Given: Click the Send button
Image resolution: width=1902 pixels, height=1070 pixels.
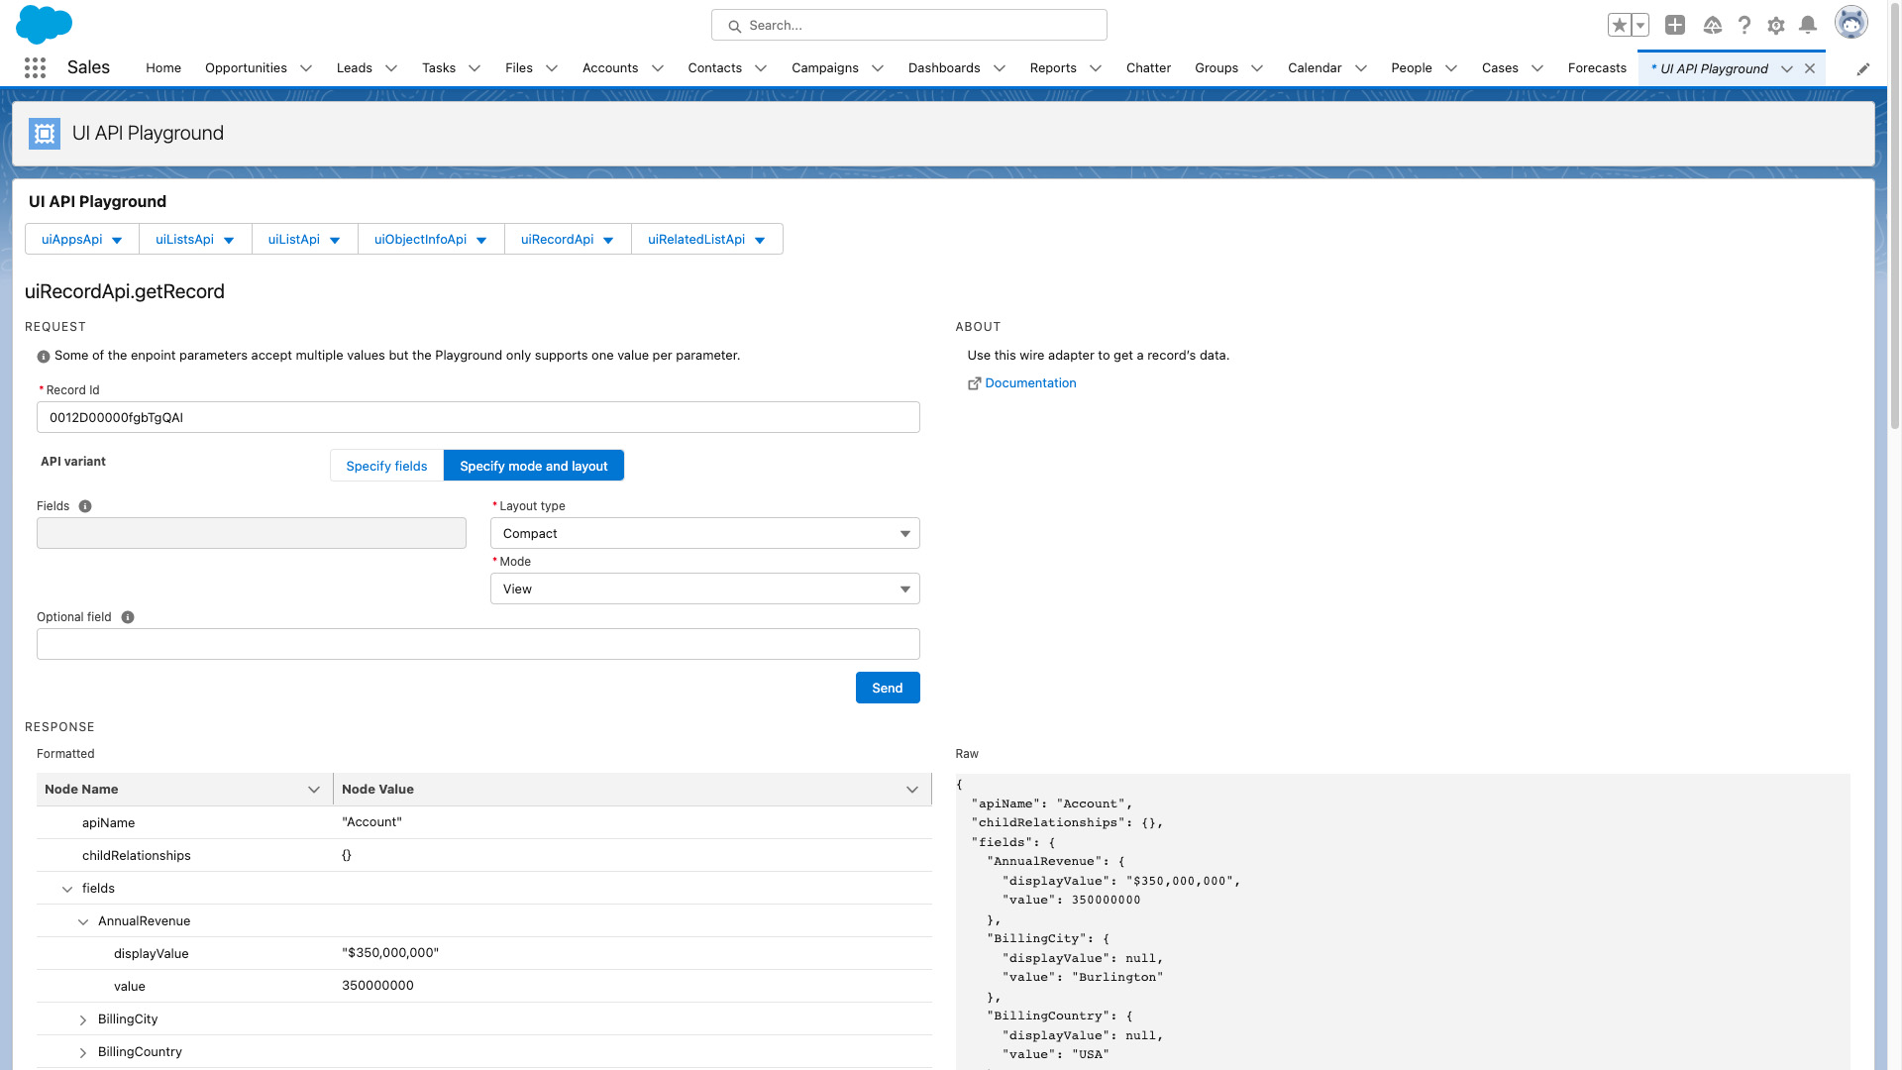Looking at the screenshot, I should click(x=888, y=688).
